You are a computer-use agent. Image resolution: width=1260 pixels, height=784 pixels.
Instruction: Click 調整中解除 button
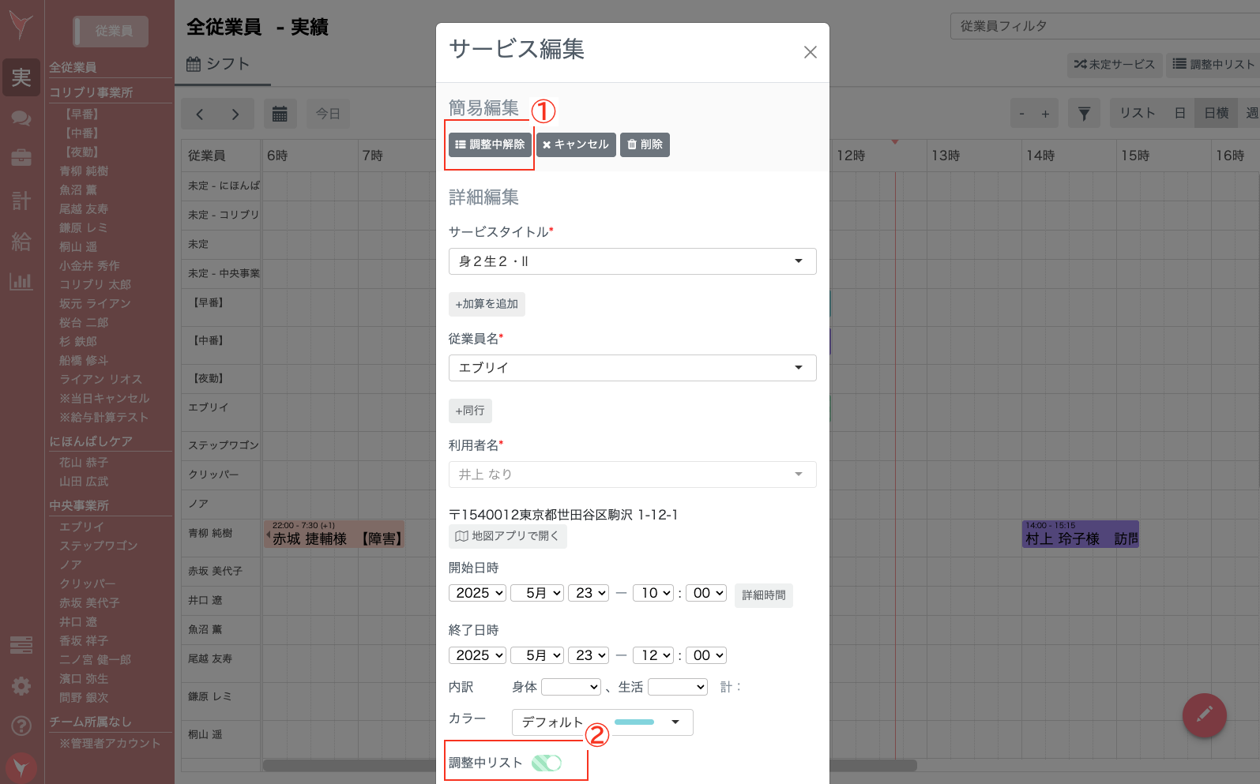pos(490,144)
